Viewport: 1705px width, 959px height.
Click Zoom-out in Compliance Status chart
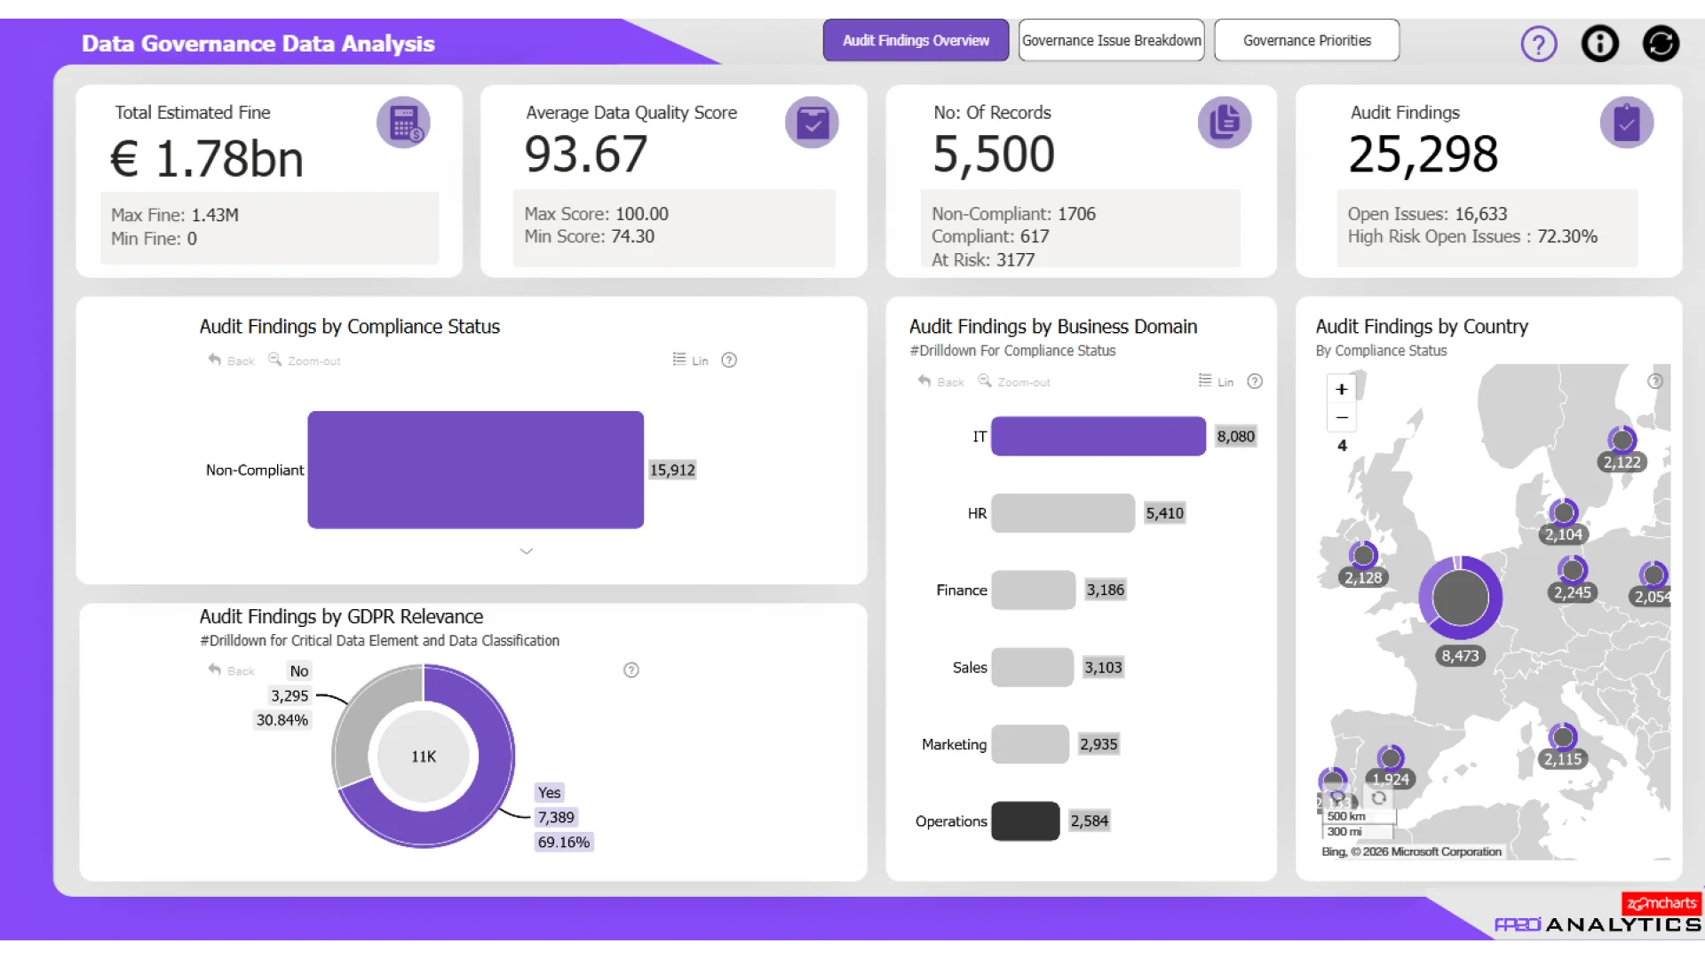click(x=305, y=361)
